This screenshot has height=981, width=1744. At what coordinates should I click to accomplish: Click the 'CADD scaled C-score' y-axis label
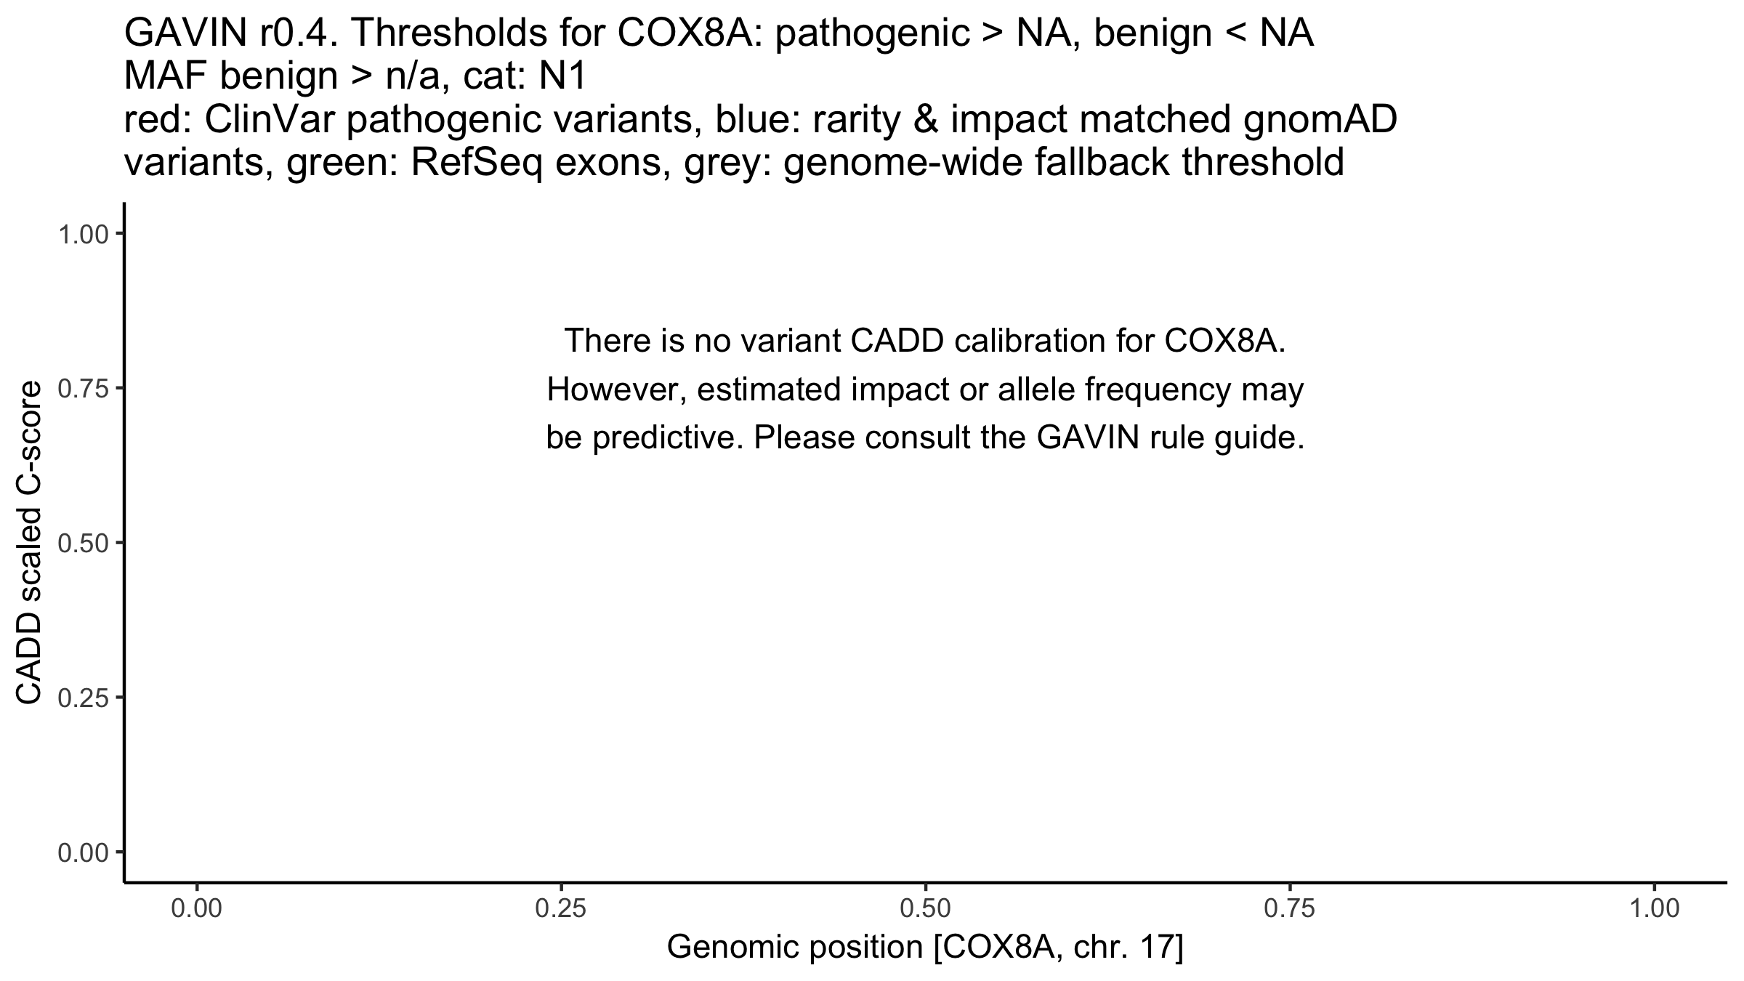coord(29,543)
